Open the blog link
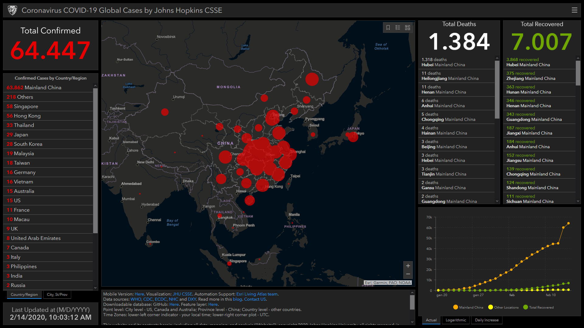 237,299
